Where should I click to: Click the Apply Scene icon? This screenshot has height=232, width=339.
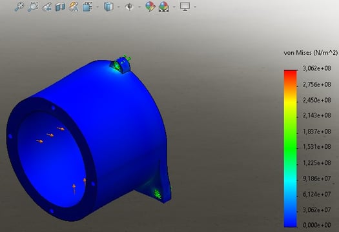[x=163, y=6]
